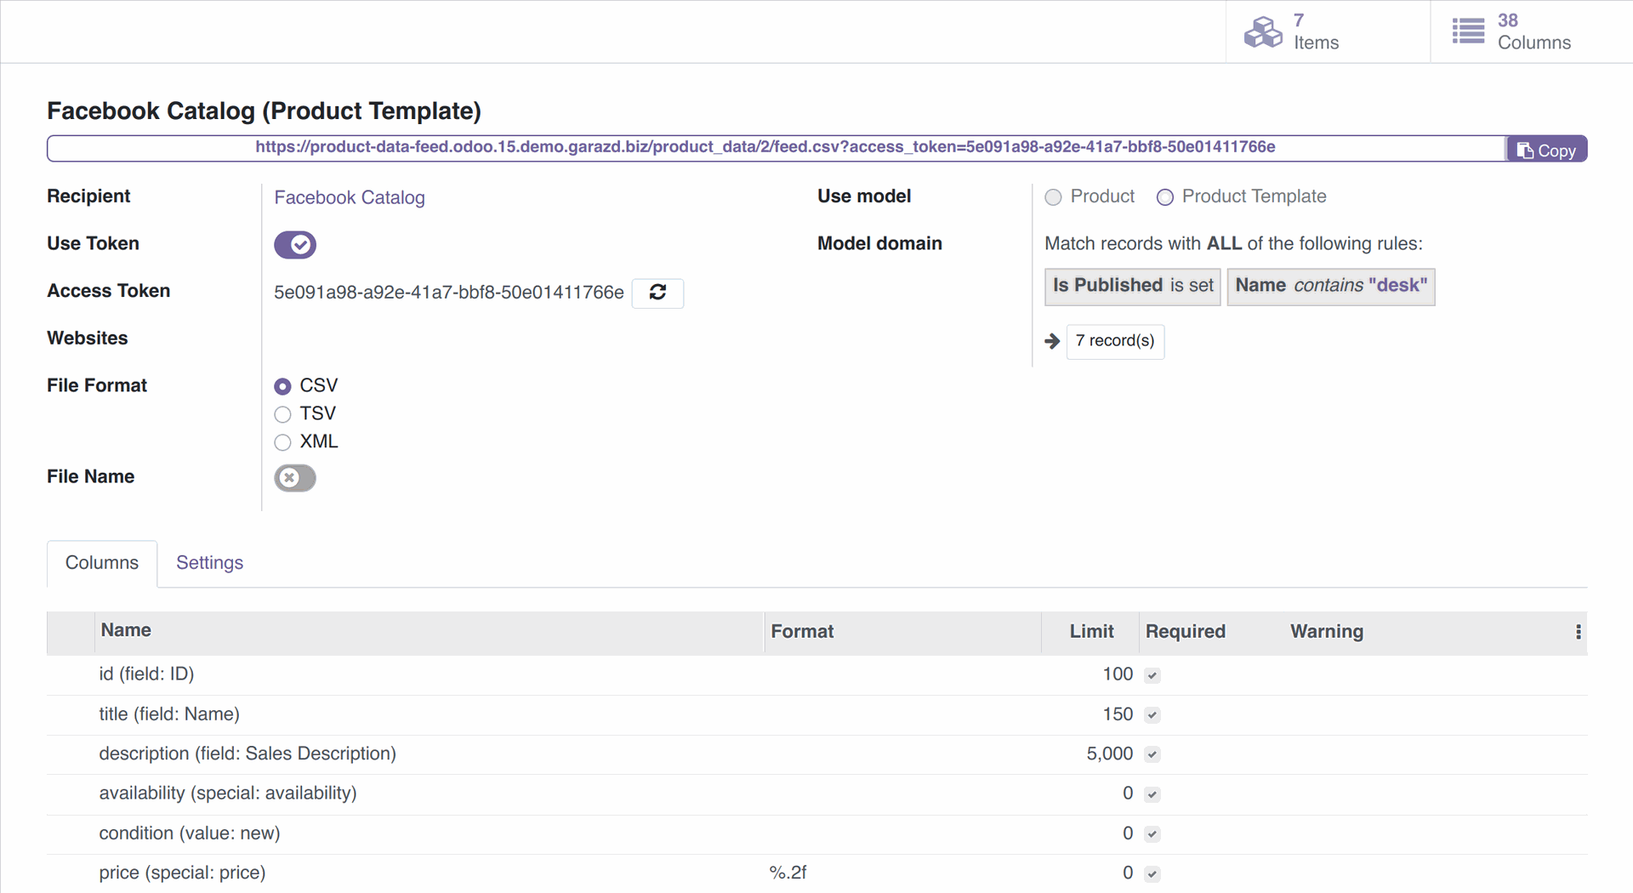Image resolution: width=1633 pixels, height=893 pixels.
Task: Click the Copy feed URL button
Action: [x=1546, y=150]
